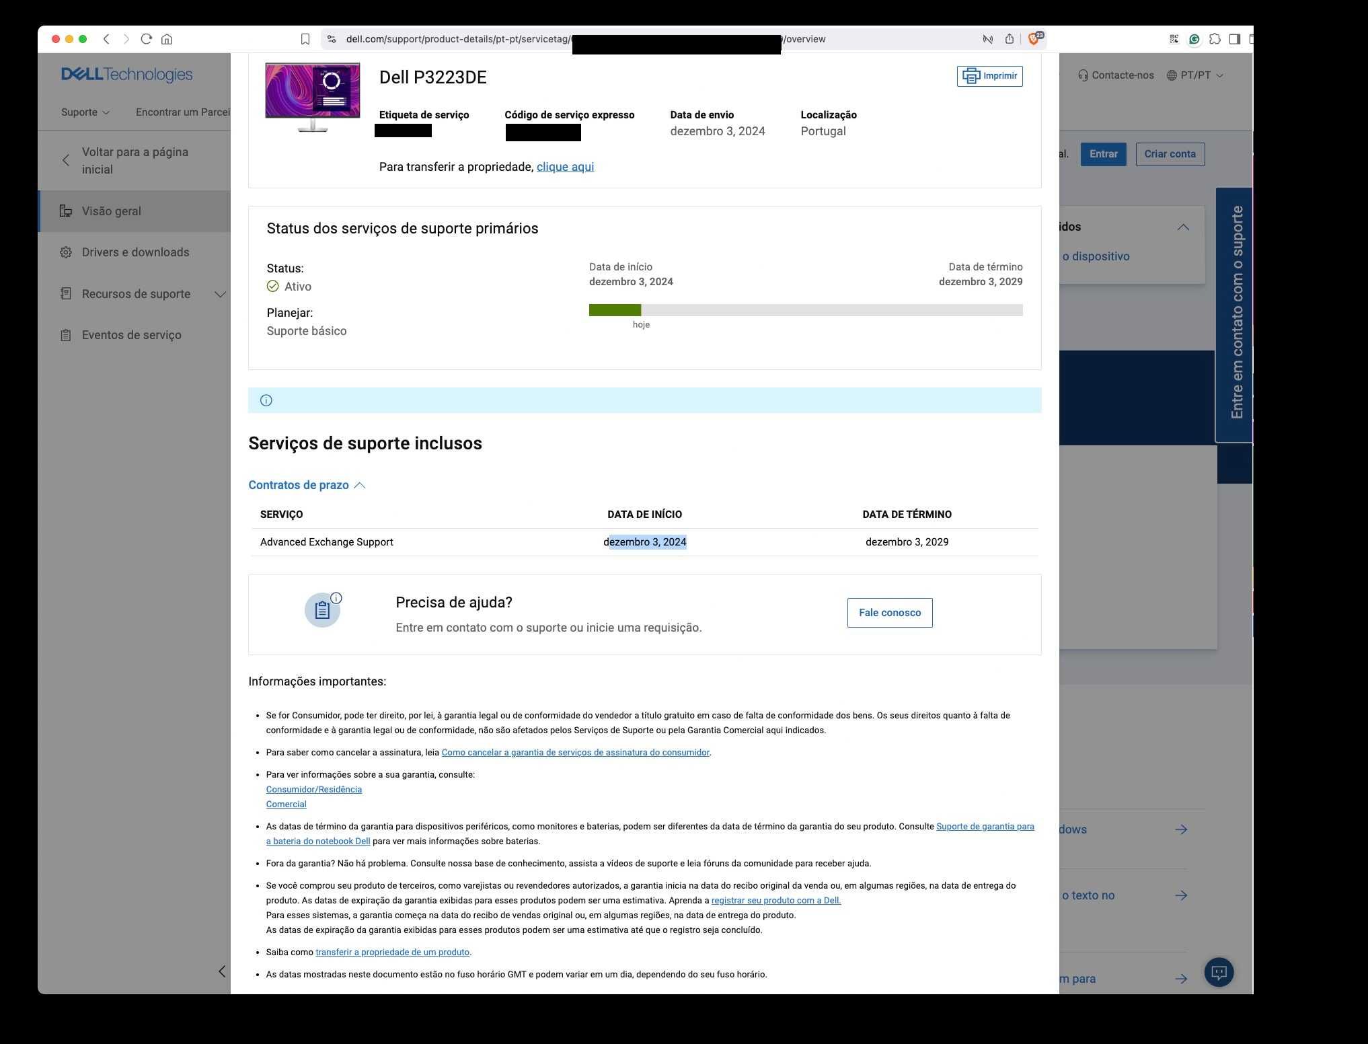Click arrow beside 'dows' item on right
Screen dimensions: 1368x1044
click(1181, 829)
